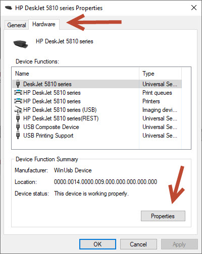Image resolution: width=202 pixels, height=254 pixels.
Task: Click the 'Print queues' type cell
Action: pyautogui.click(x=157, y=93)
